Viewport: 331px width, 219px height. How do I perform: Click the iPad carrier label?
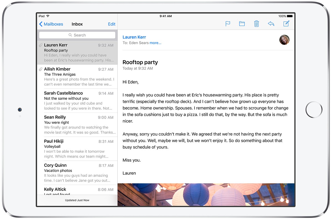click(42, 16)
